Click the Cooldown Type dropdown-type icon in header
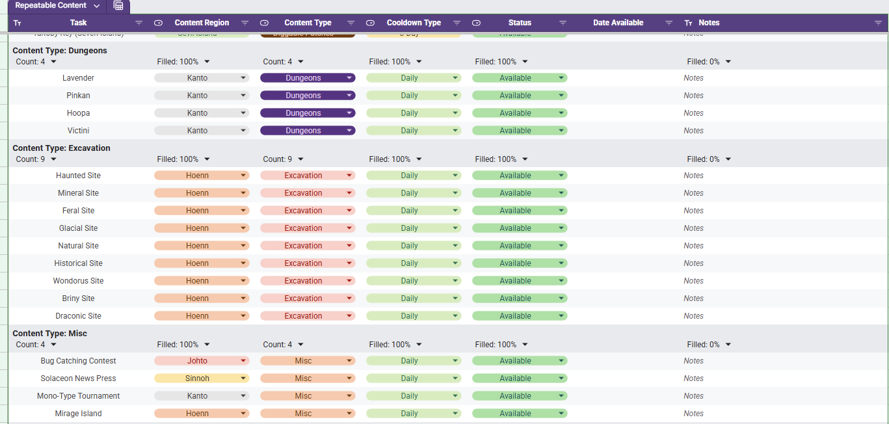Viewport: 889px width, 424px height. (370, 23)
